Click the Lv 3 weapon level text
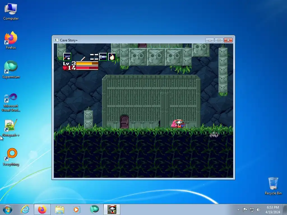Viewport: 287px width, 215px height. [x=70, y=64]
